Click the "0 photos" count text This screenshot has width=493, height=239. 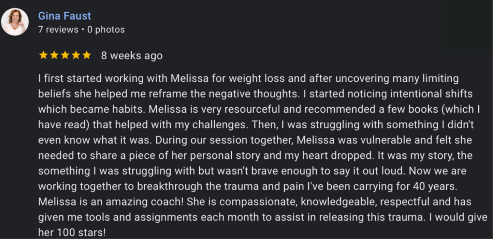tap(106, 30)
